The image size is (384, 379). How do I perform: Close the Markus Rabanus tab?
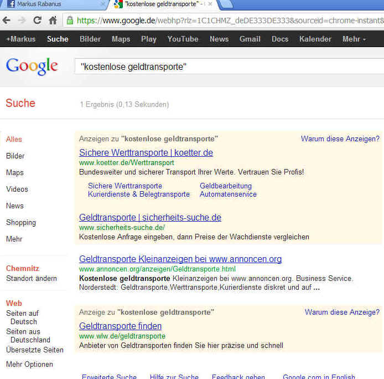pyautogui.click(x=103, y=4)
